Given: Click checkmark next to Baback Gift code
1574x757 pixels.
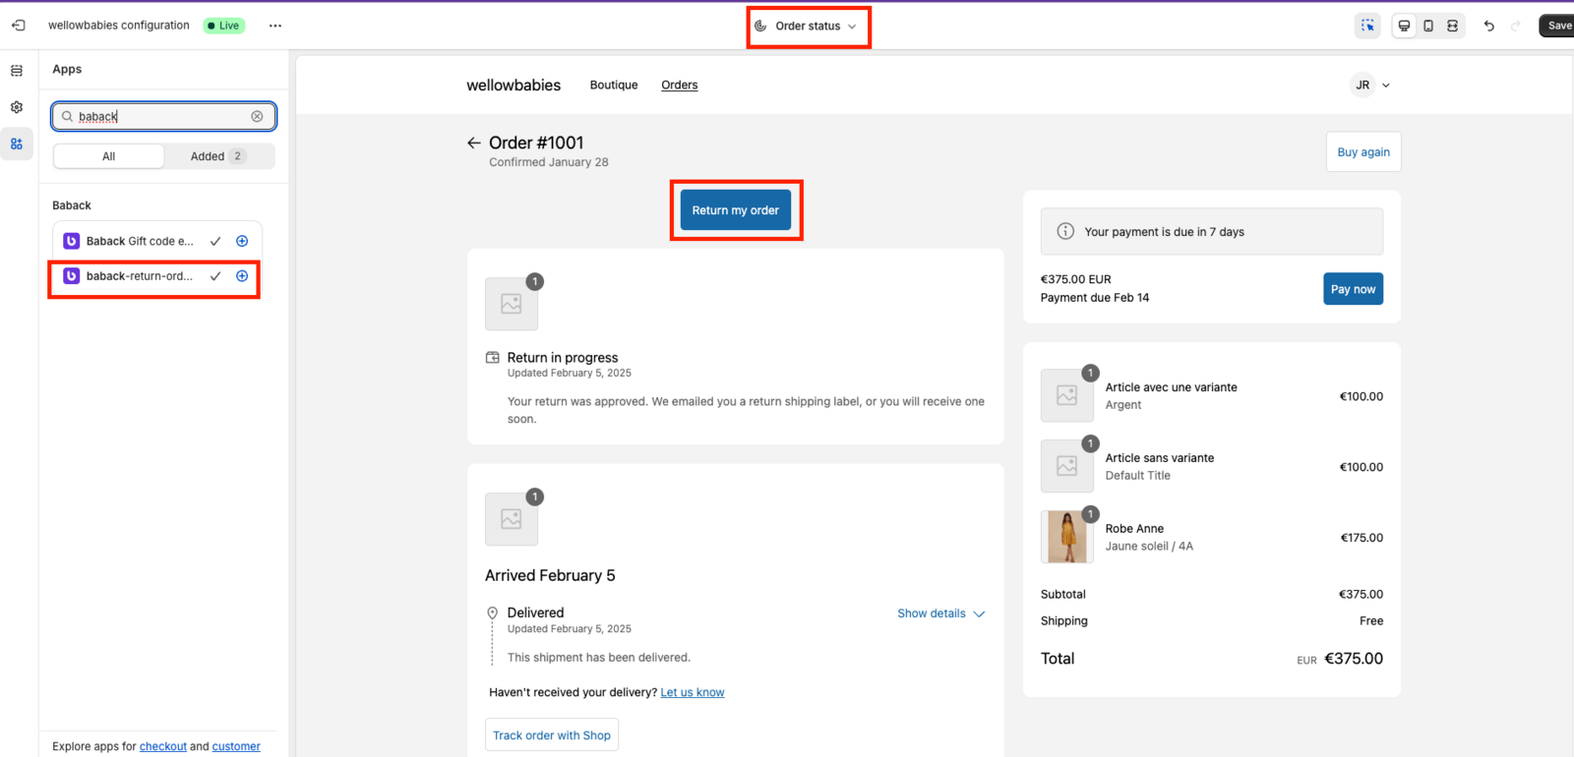Looking at the screenshot, I should coord(215,241).
